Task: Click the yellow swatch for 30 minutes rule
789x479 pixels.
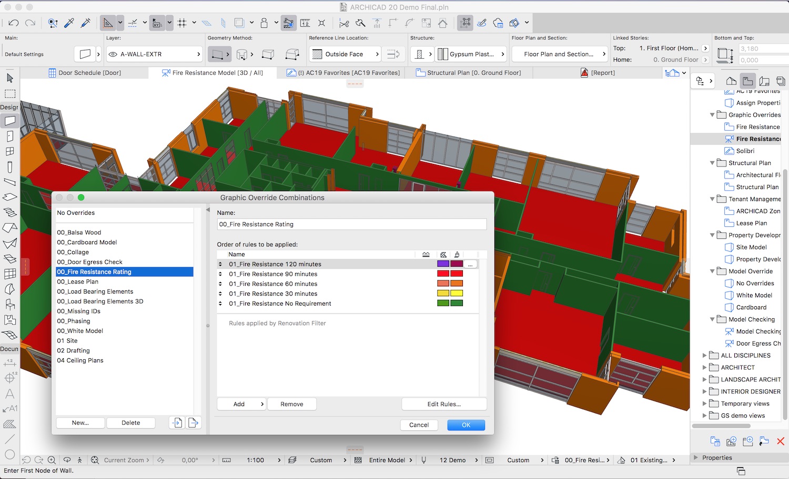Action: (457, 294)
